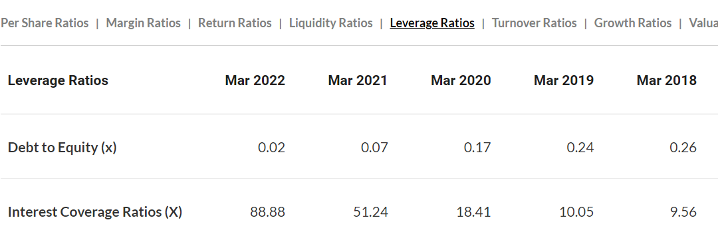The image size is (718, 242).
Task: Select the Mar 2018 column header
Action: click(667, 80)
